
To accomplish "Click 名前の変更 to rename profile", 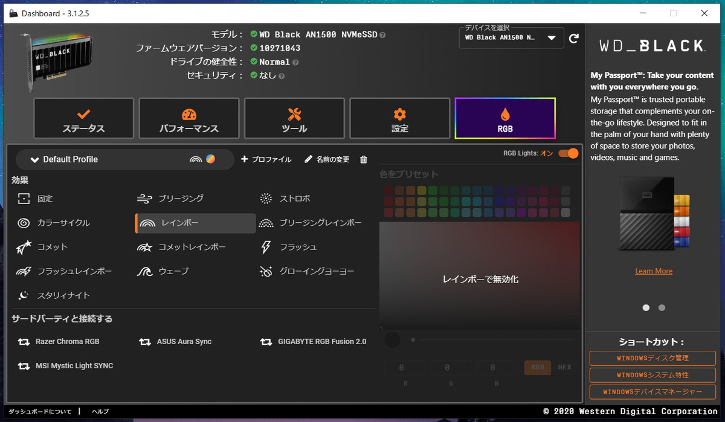I will pyautogui.click(x=327, y=159).
